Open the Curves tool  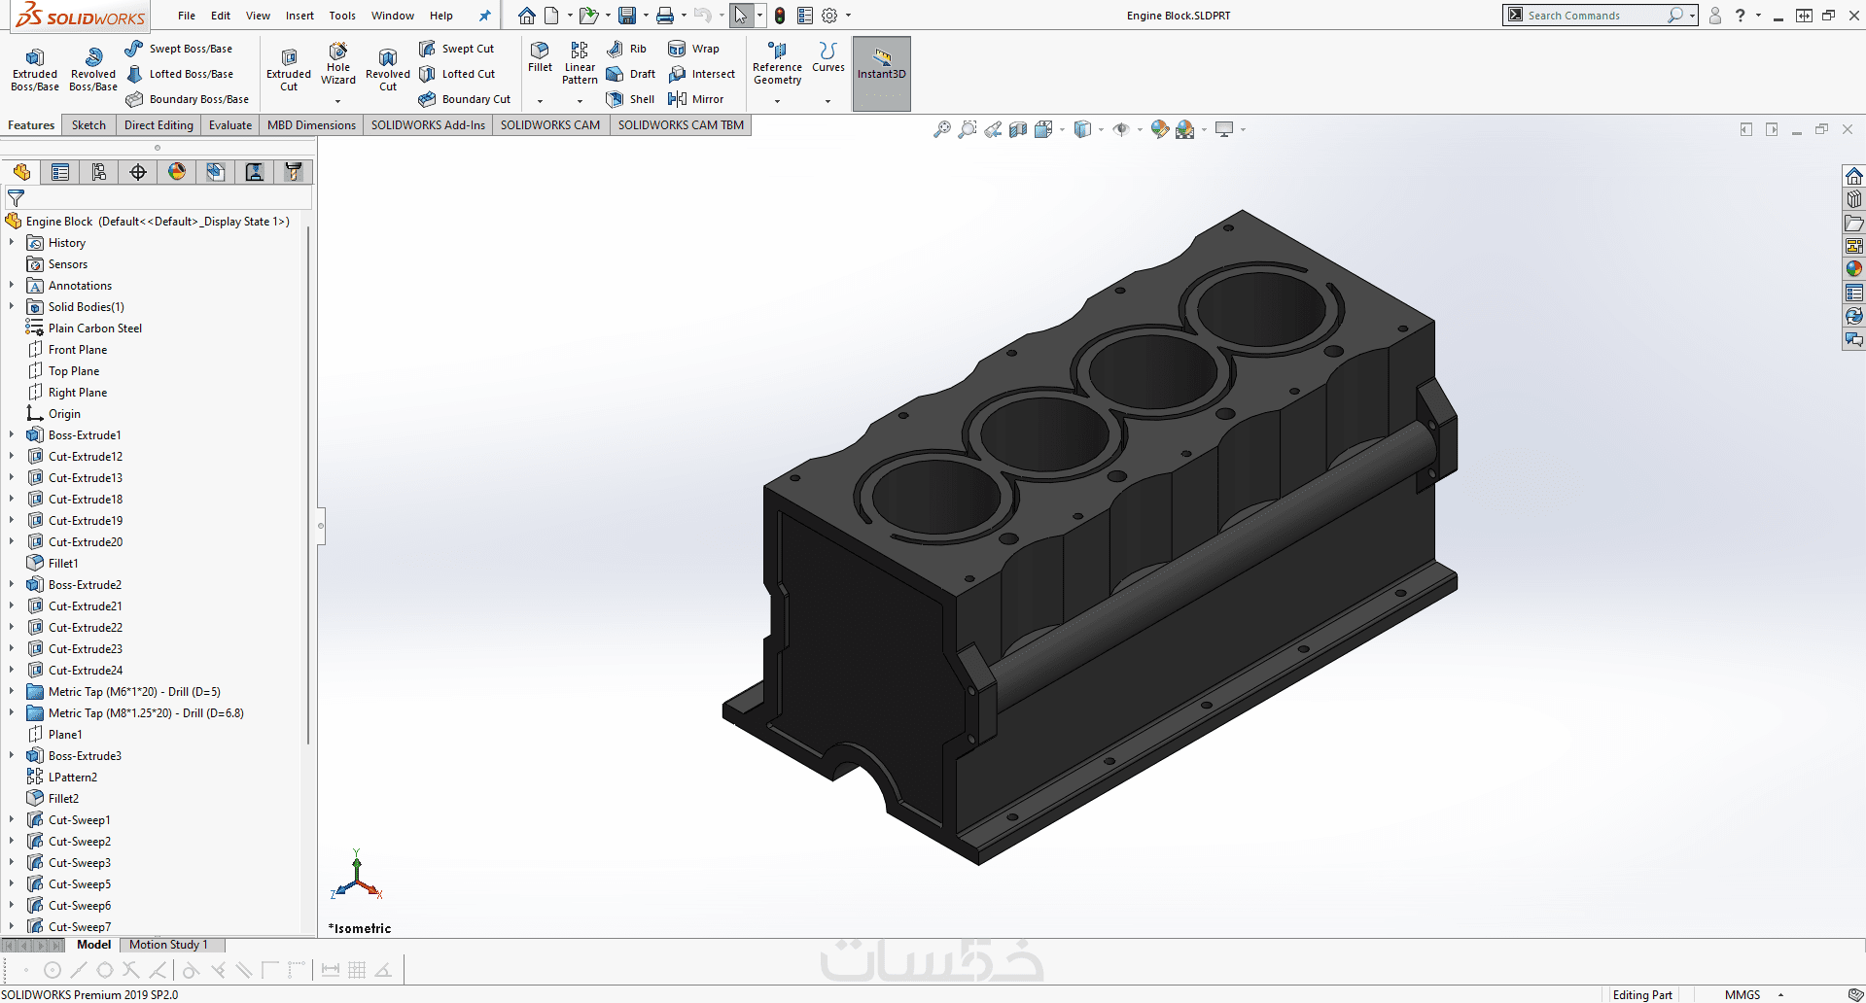[828, 56]
